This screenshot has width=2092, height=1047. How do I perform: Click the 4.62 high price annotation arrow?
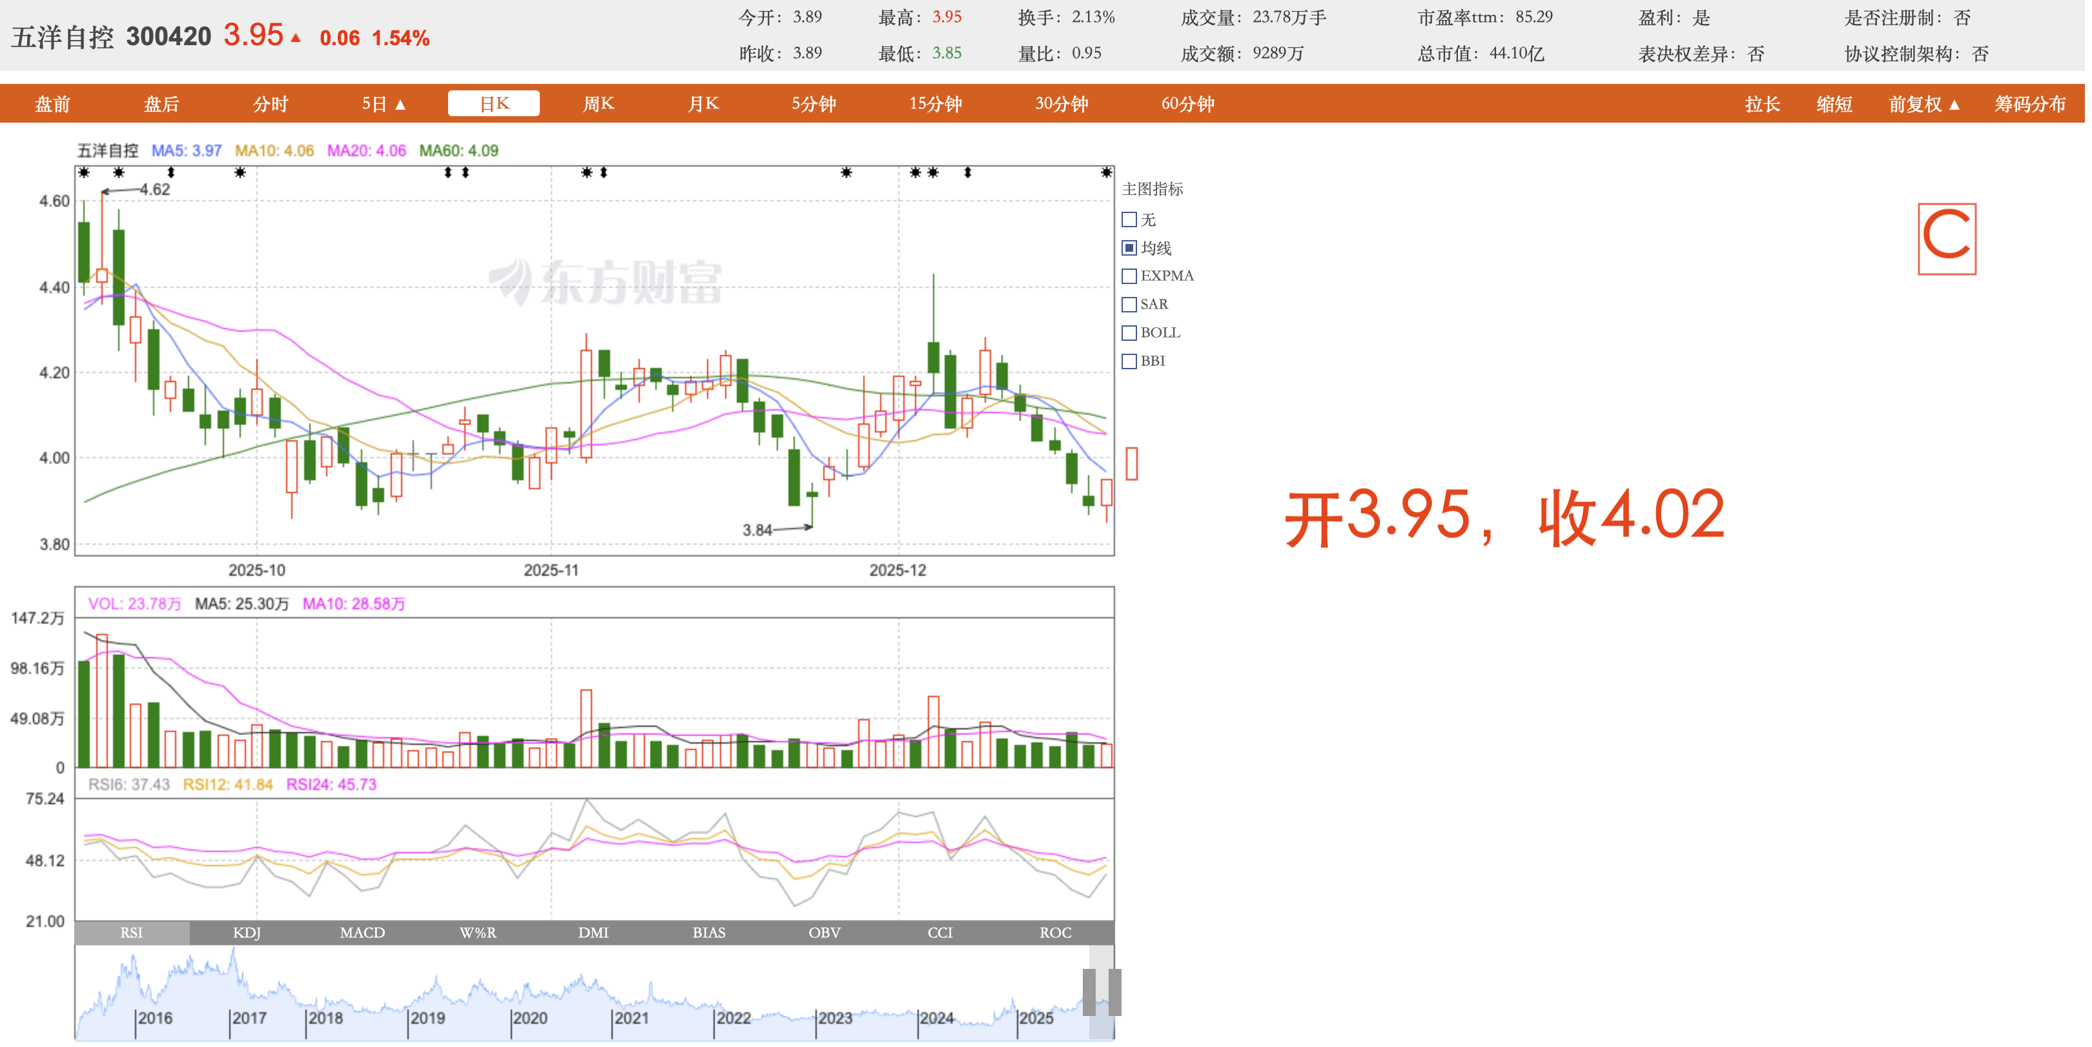[x=122, y=190]
